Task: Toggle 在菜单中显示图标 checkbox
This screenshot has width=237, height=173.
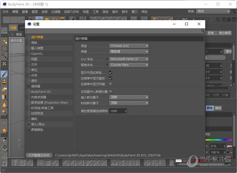Action: point(111,78)
